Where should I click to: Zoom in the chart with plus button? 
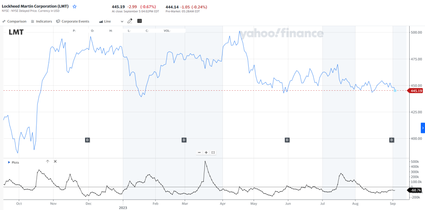[x=206, y=152]
